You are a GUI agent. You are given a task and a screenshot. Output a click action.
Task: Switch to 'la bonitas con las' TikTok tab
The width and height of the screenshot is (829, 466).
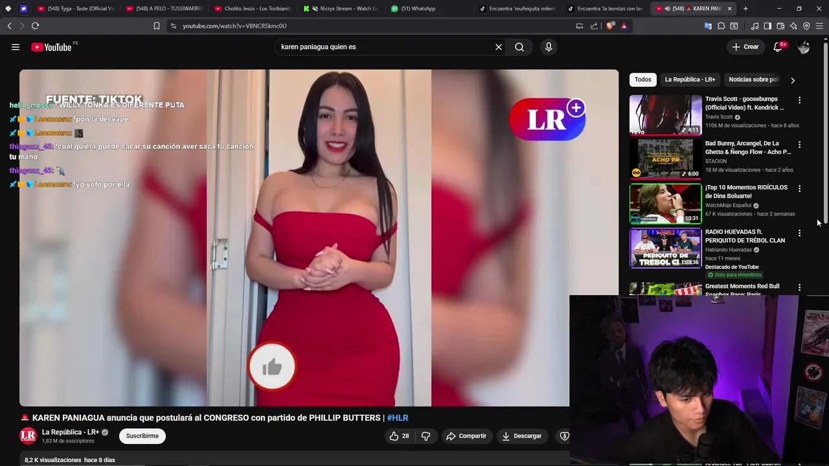click(x=605, y=8)
